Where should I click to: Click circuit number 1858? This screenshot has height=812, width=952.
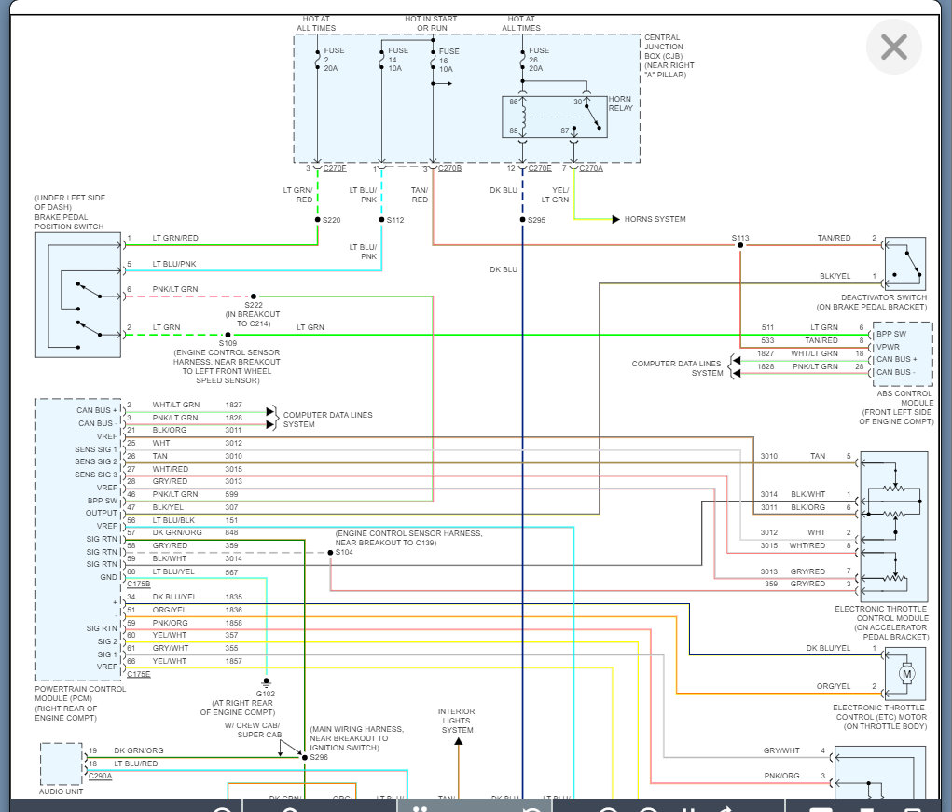tap(234, 623)
